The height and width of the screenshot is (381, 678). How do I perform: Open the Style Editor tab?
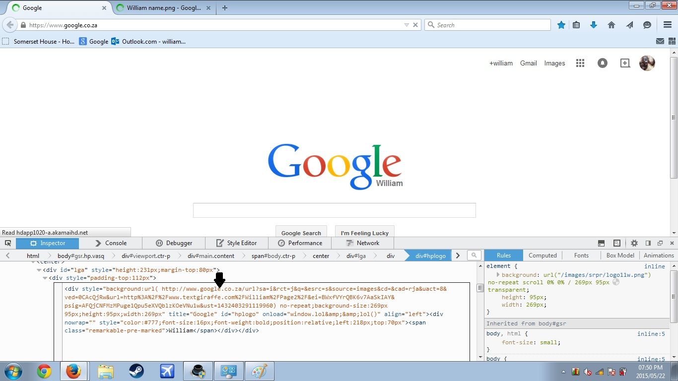coord(236,243)
